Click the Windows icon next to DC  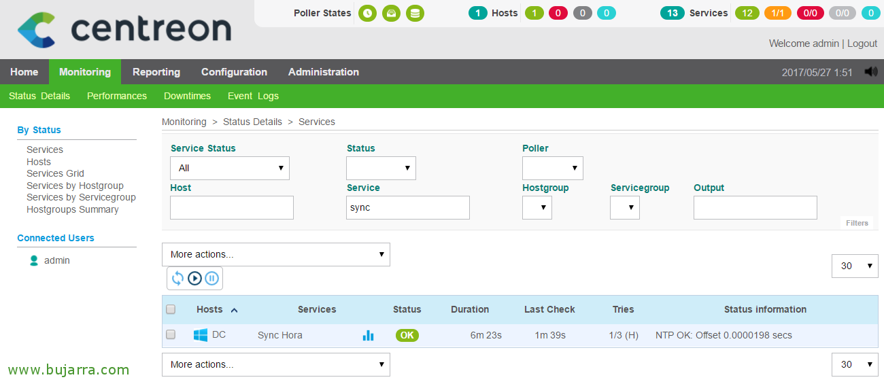pyautogui.click(x=201, y=335)
